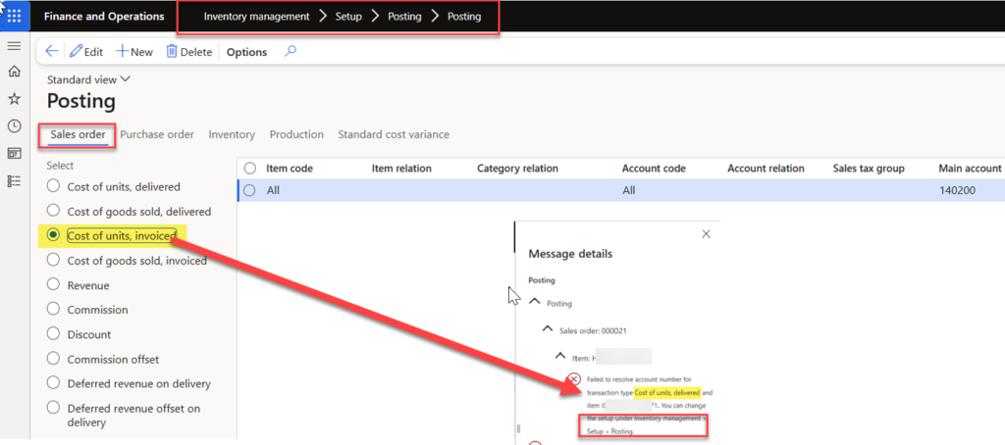Click the Item relation column header
Screen dimensions: 1005x445
pyautogui.click(x=401, y=169)
